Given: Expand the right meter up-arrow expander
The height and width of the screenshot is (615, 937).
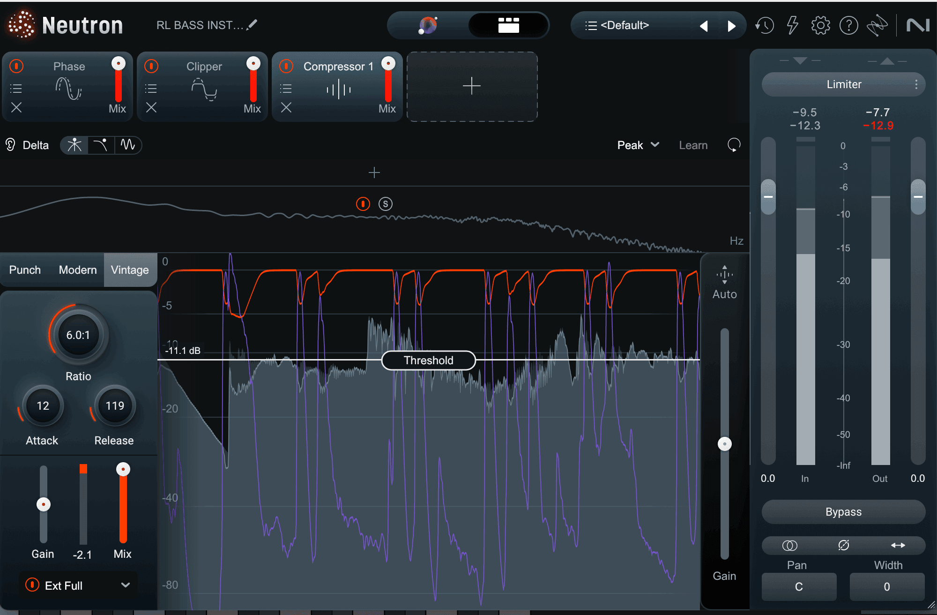Looking at the screenshot, I should point(887,61).
